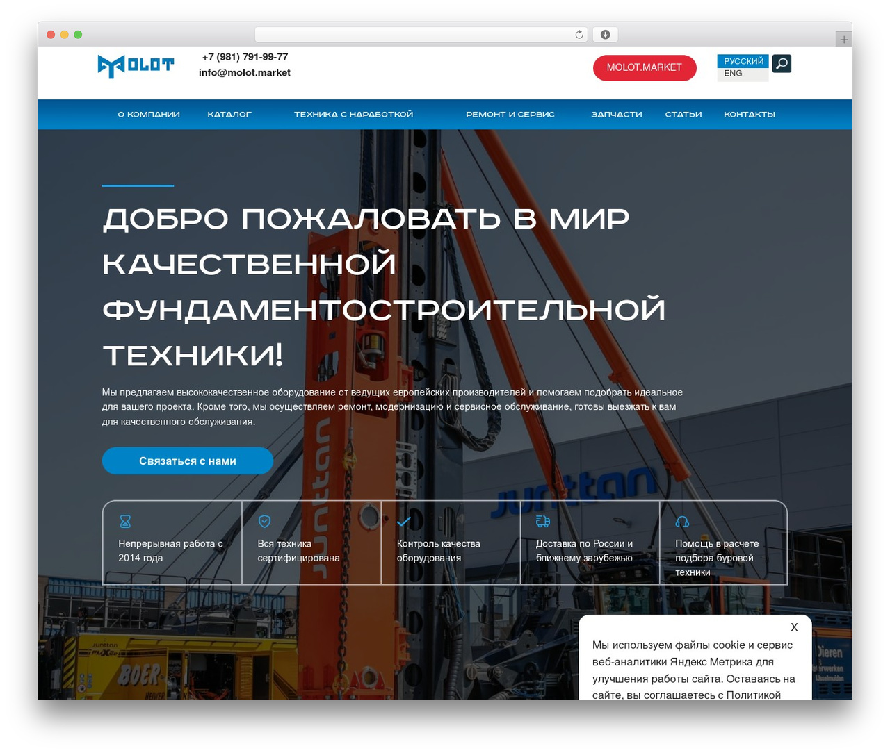Screen dimensions: 890x753
Task: Click the browser reload icon
Action: tap(579, 35)
